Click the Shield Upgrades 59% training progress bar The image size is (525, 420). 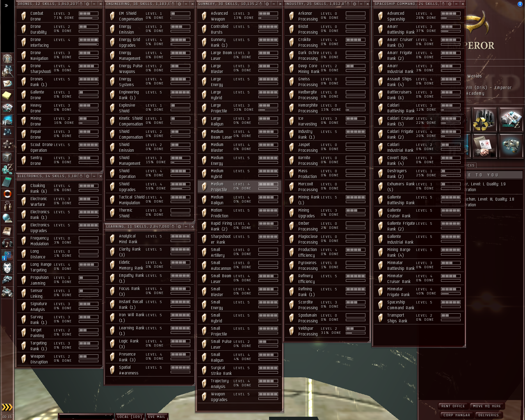[180, 189]
